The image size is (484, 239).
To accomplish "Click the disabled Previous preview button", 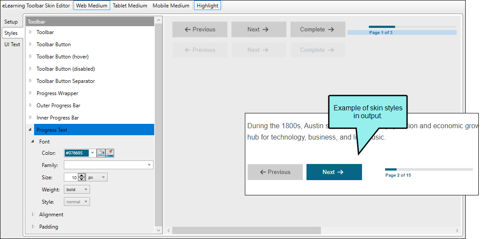I will [x=200, y=50].
